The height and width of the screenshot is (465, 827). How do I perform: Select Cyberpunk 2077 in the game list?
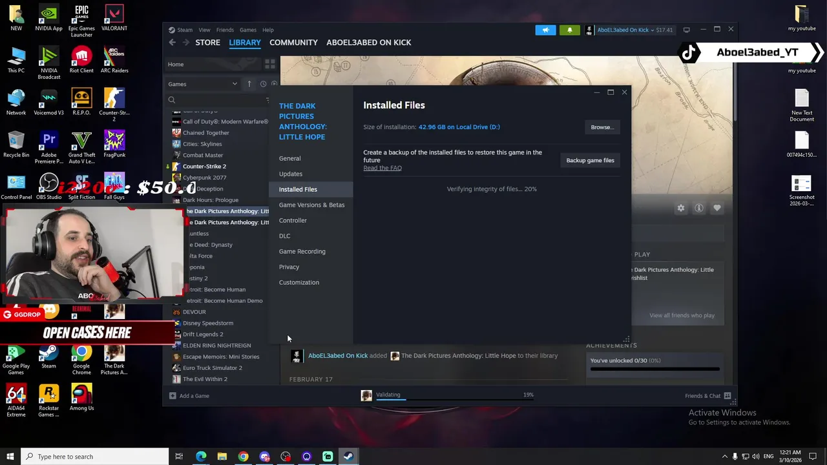pyautogui.click(x=204, y=178)
